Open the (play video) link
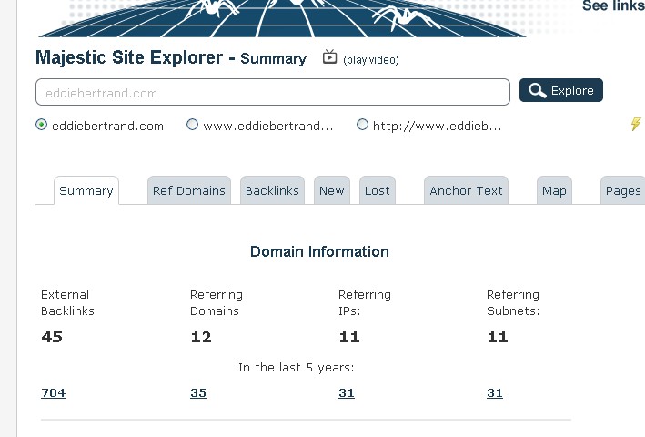 [x=371, y=60]
